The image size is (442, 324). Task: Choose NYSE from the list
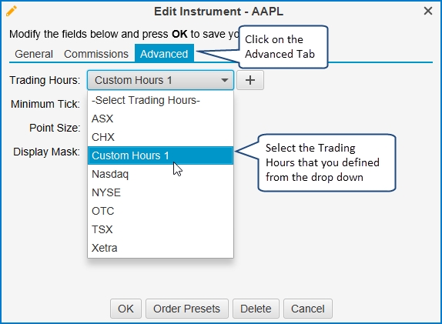click(x=160, y=192)
